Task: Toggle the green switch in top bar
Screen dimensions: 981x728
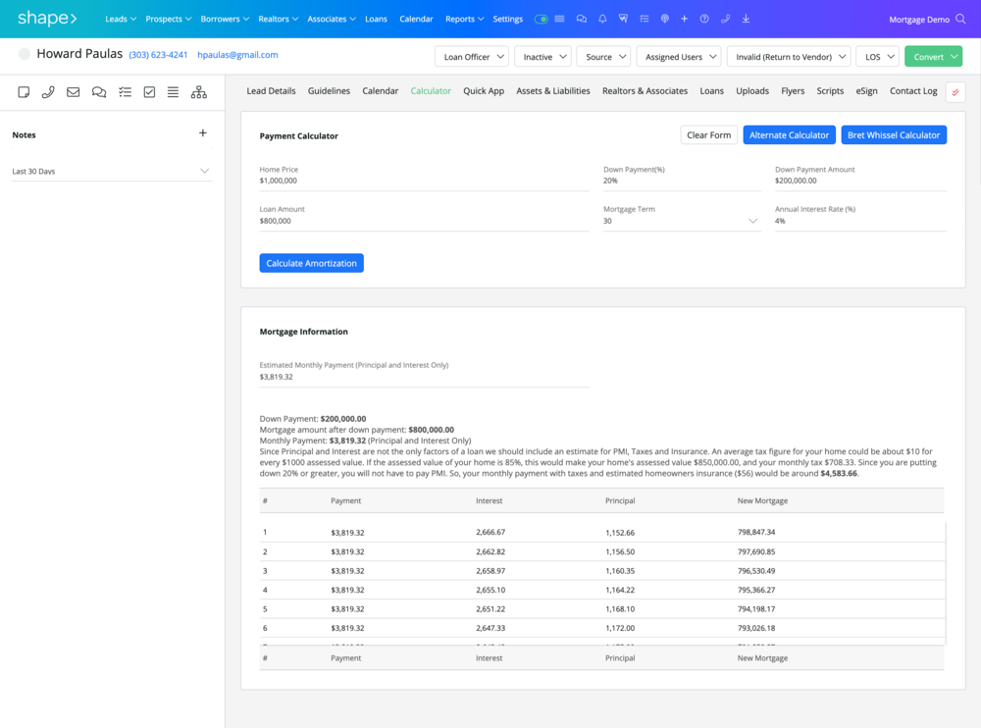Action: pos(542,19)
